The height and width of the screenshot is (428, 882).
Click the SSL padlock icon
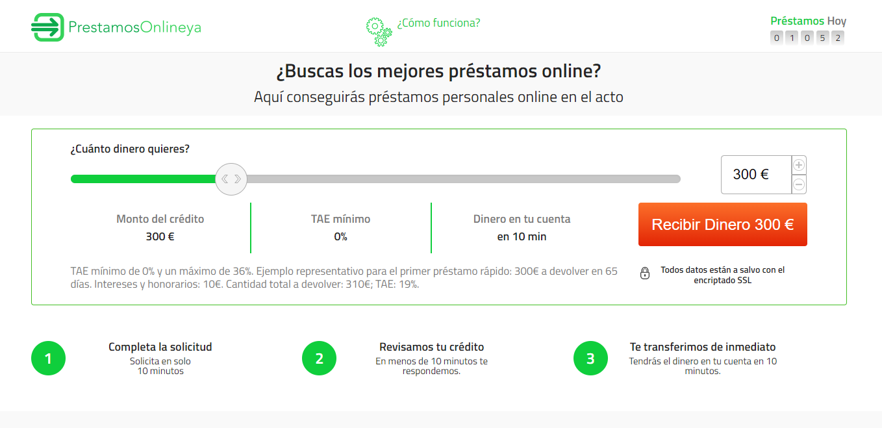point(645,273)
